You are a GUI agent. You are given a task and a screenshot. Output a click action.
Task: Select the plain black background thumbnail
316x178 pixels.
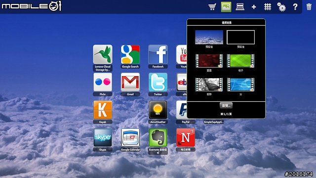(x=240, y=37)
